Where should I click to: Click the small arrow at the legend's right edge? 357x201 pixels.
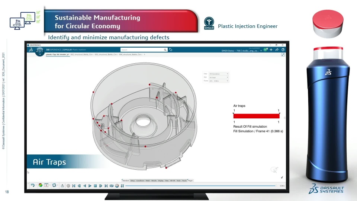pyautogui.click(x=284, y=118)
